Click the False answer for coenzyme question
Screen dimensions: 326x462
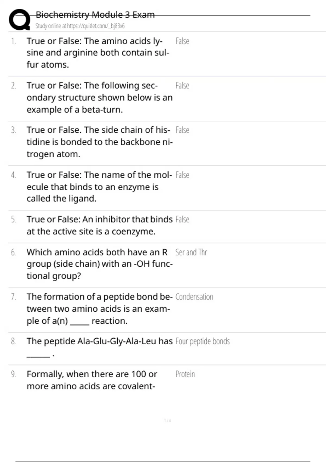point(182,219)
